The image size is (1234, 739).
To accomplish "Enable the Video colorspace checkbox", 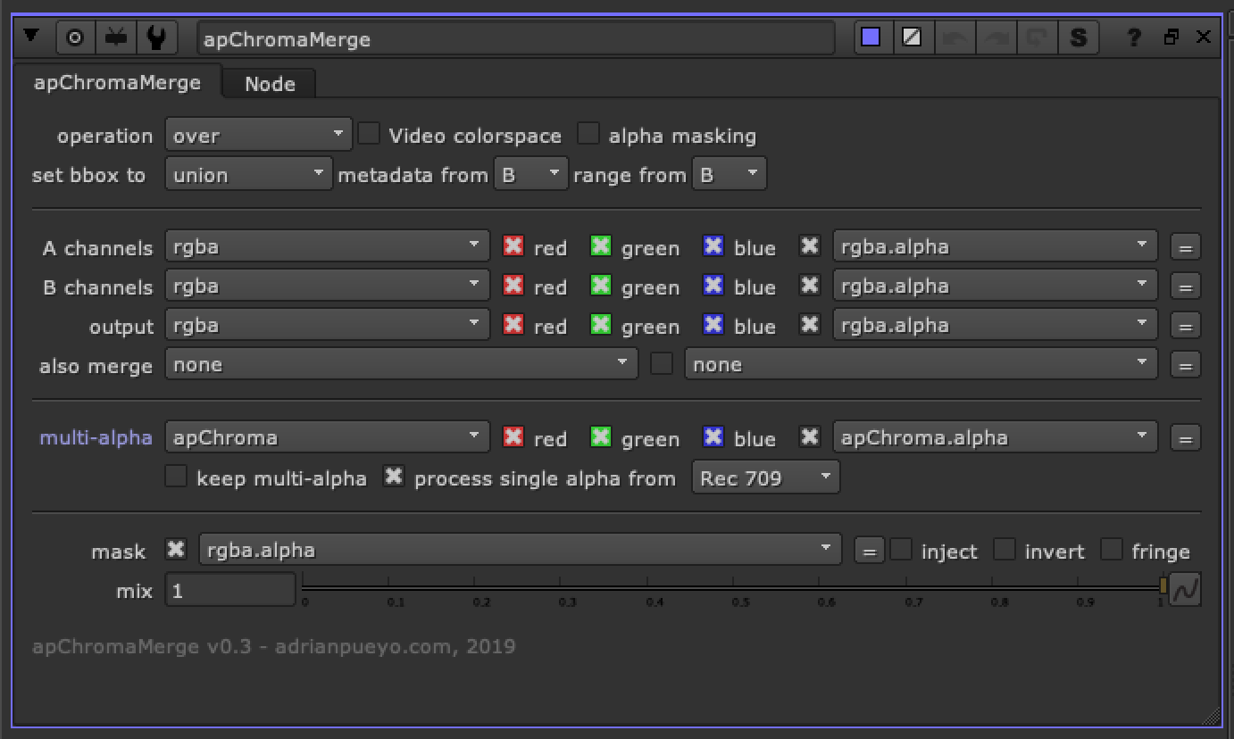I will pyautogui.click(x=370, y=133).
